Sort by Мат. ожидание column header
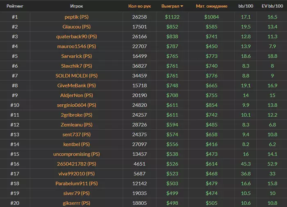Screen dimensions: 287x207 coord(212,6)
